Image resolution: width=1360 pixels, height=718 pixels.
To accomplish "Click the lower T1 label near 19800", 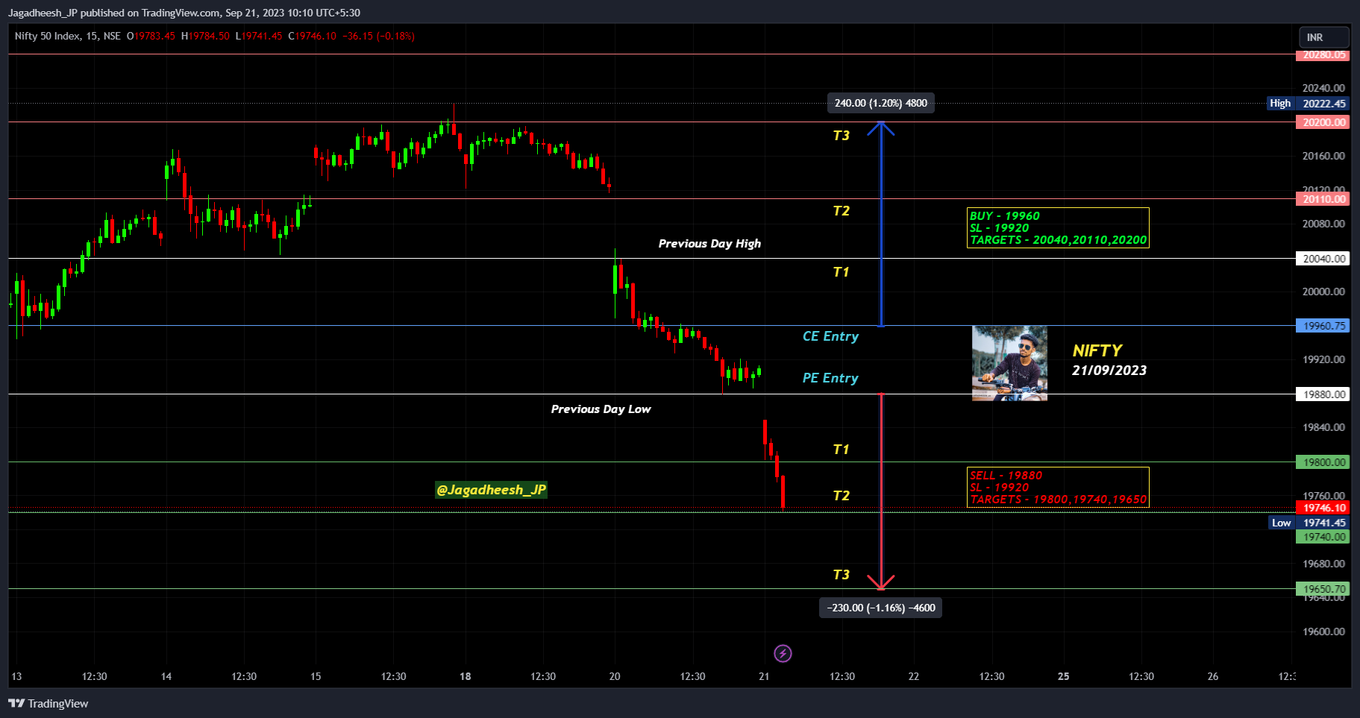I will (x=842, y=450).
